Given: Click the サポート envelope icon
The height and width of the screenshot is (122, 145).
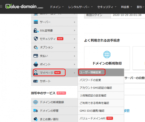Looking at the screenshot, I should (36, 81).
